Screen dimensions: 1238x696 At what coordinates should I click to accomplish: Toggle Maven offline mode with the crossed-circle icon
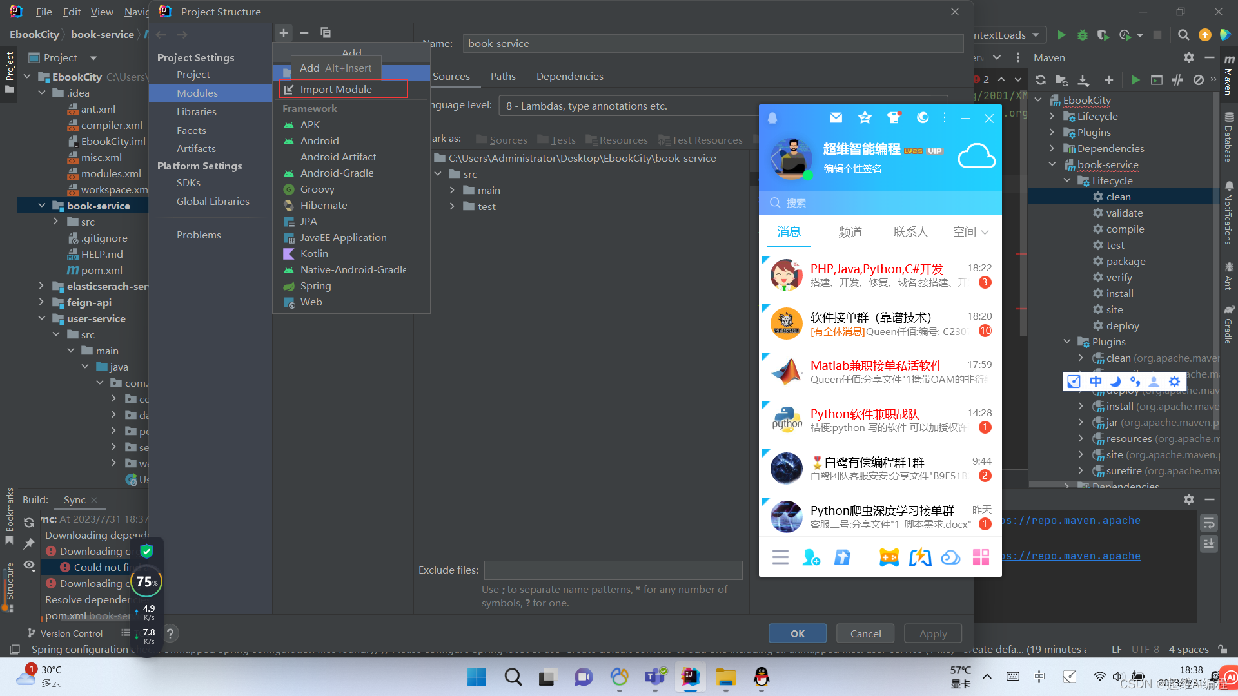click(1198, 79)
